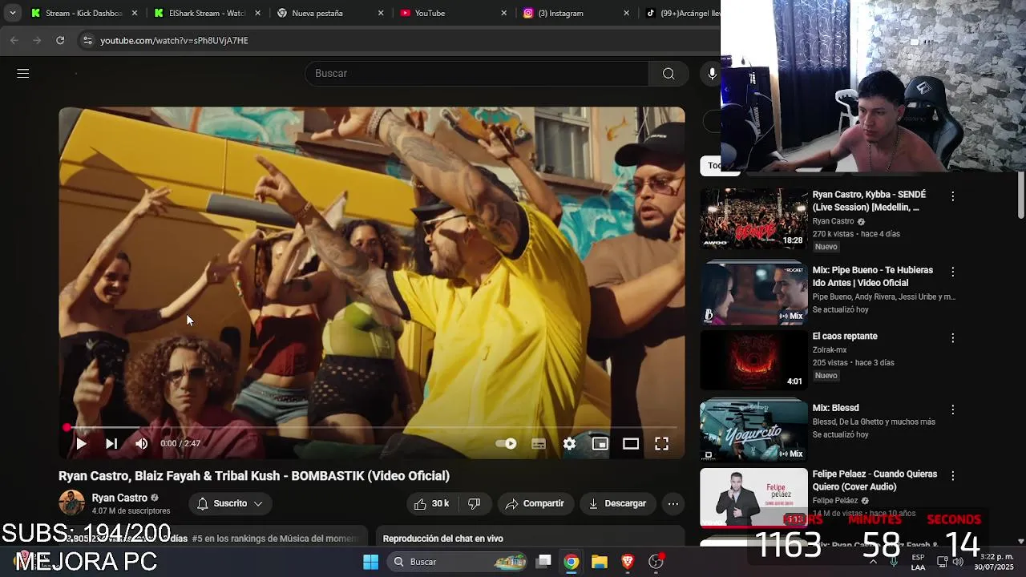
Task: Open the YouTube hamburger guide menu
Action: click(22, 73)
